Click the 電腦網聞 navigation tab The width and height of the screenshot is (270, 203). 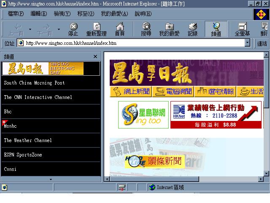[x=173, y=91]
